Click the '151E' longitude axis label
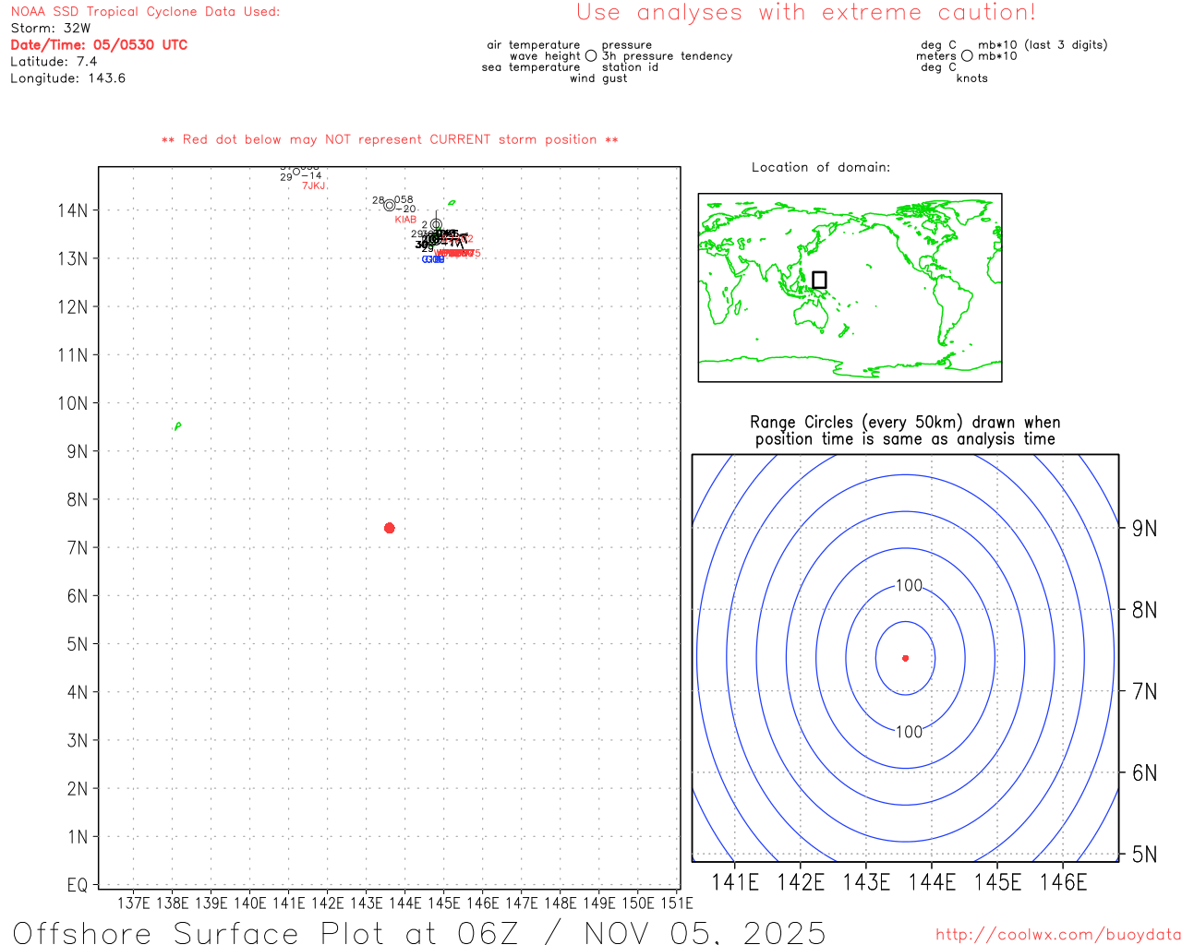The image size is (1182, 945). tap(676, 903)
